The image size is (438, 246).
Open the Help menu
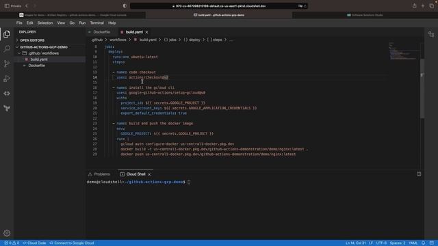pos(112,23)
